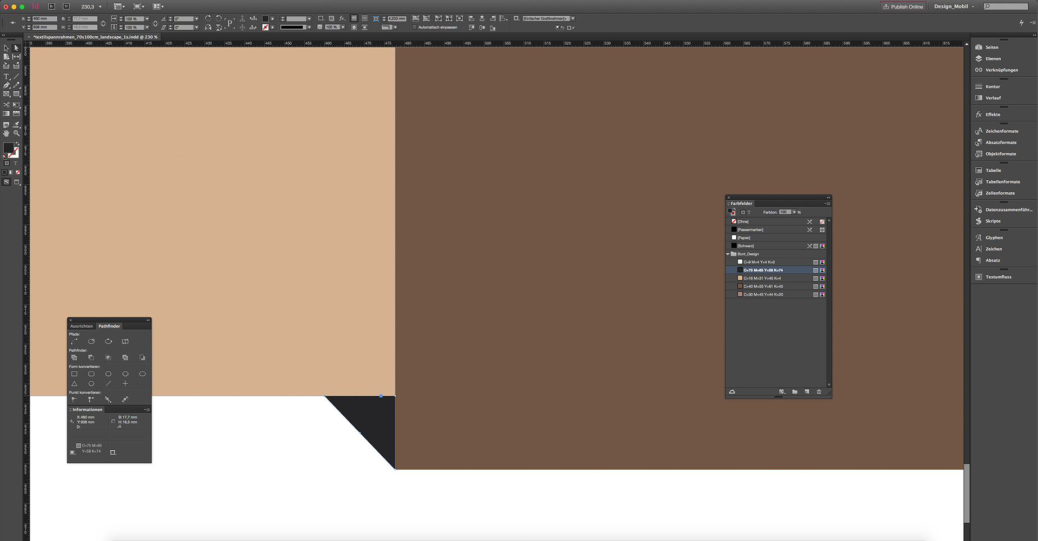Click the triangle shape in the Pathfinder panel

click(74, 383)
